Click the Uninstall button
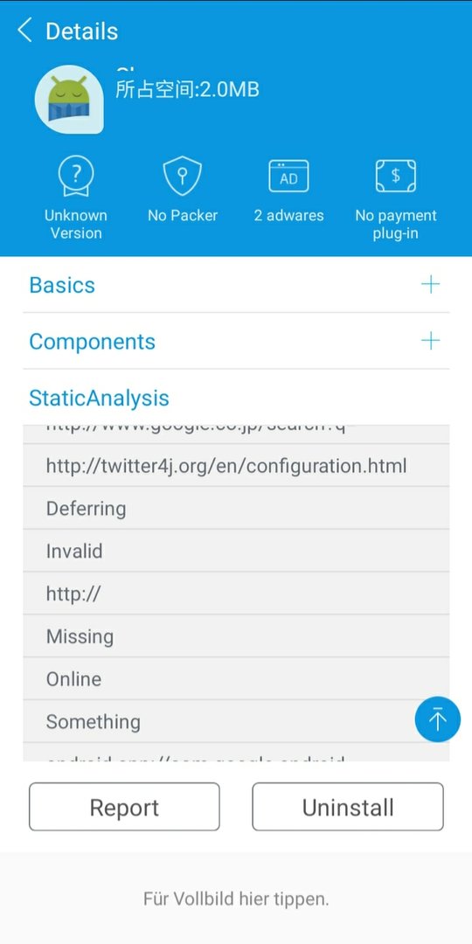 click(348, 807)
